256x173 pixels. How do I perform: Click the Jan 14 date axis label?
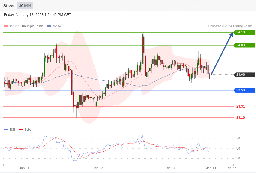pos(211,168)
